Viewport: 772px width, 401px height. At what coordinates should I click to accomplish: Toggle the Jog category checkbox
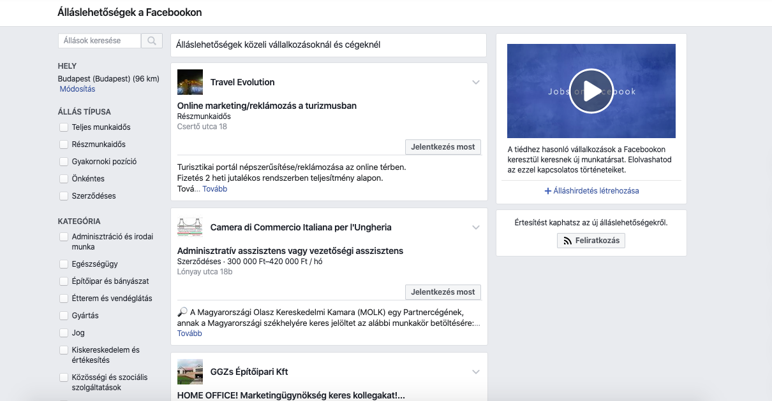pos(64,333)
